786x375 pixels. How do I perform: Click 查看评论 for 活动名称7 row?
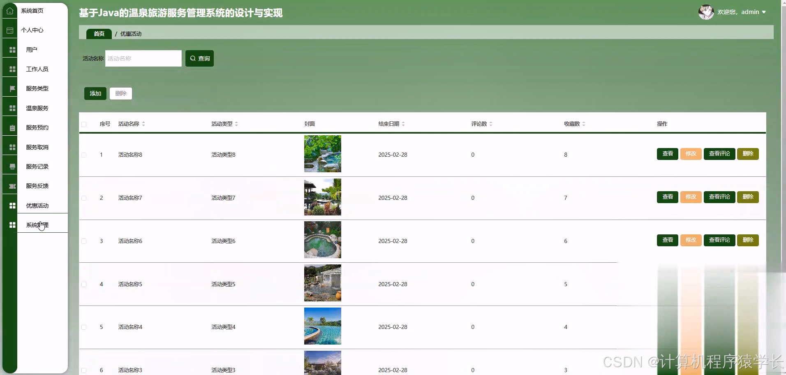(x=719, y=197)
